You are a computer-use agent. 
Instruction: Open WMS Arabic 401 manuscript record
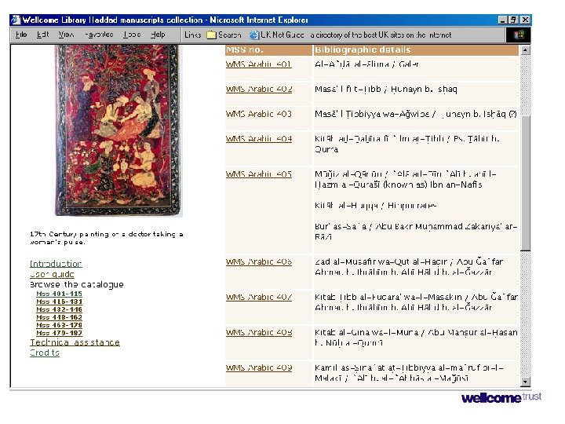(x=259, y=64)
